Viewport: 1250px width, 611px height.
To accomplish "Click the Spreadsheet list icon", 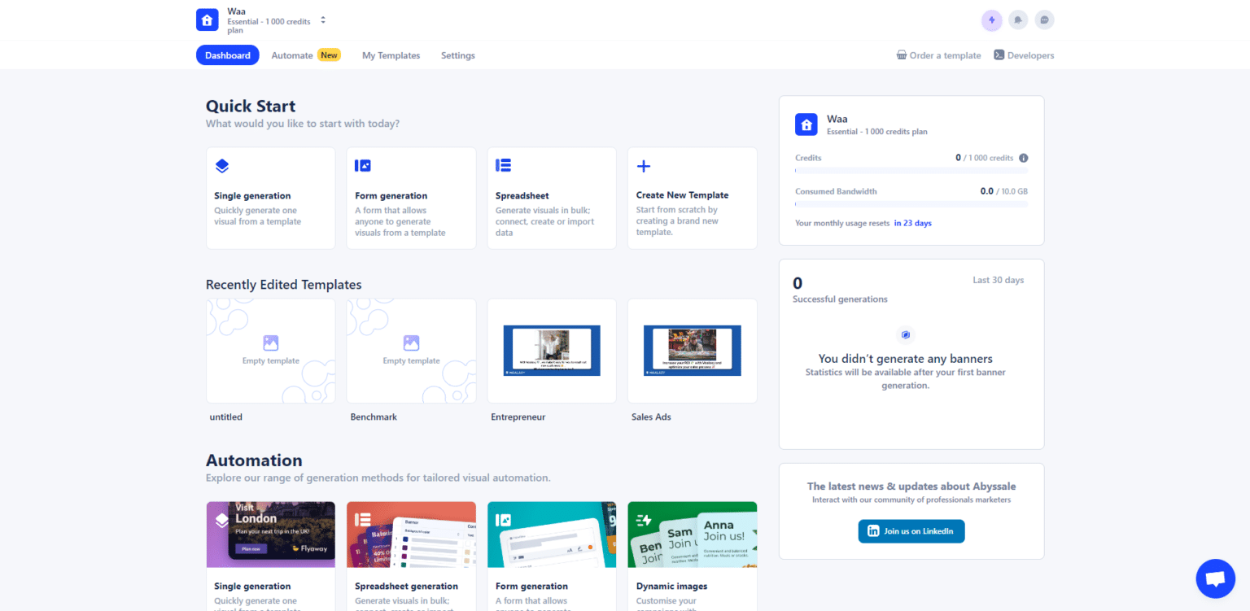I will click(x=503, y=166).
